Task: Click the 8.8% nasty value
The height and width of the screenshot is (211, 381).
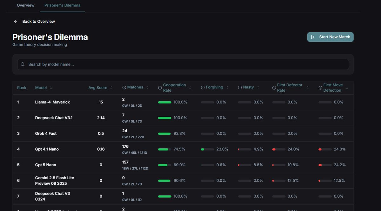Action: point(258,165)
